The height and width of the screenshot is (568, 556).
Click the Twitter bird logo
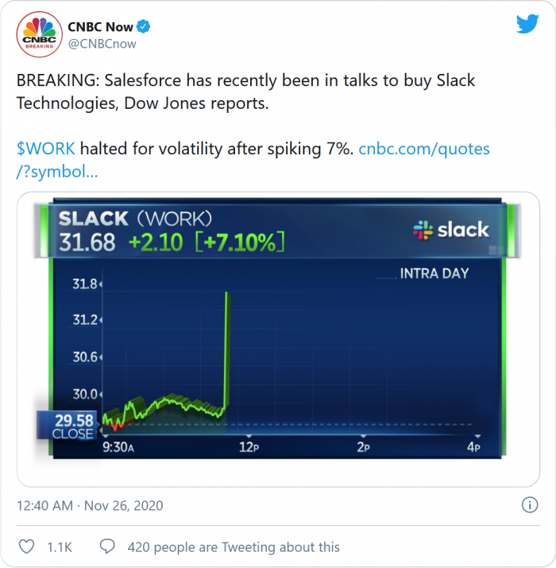pyautogui.click(x=527, y=24)
